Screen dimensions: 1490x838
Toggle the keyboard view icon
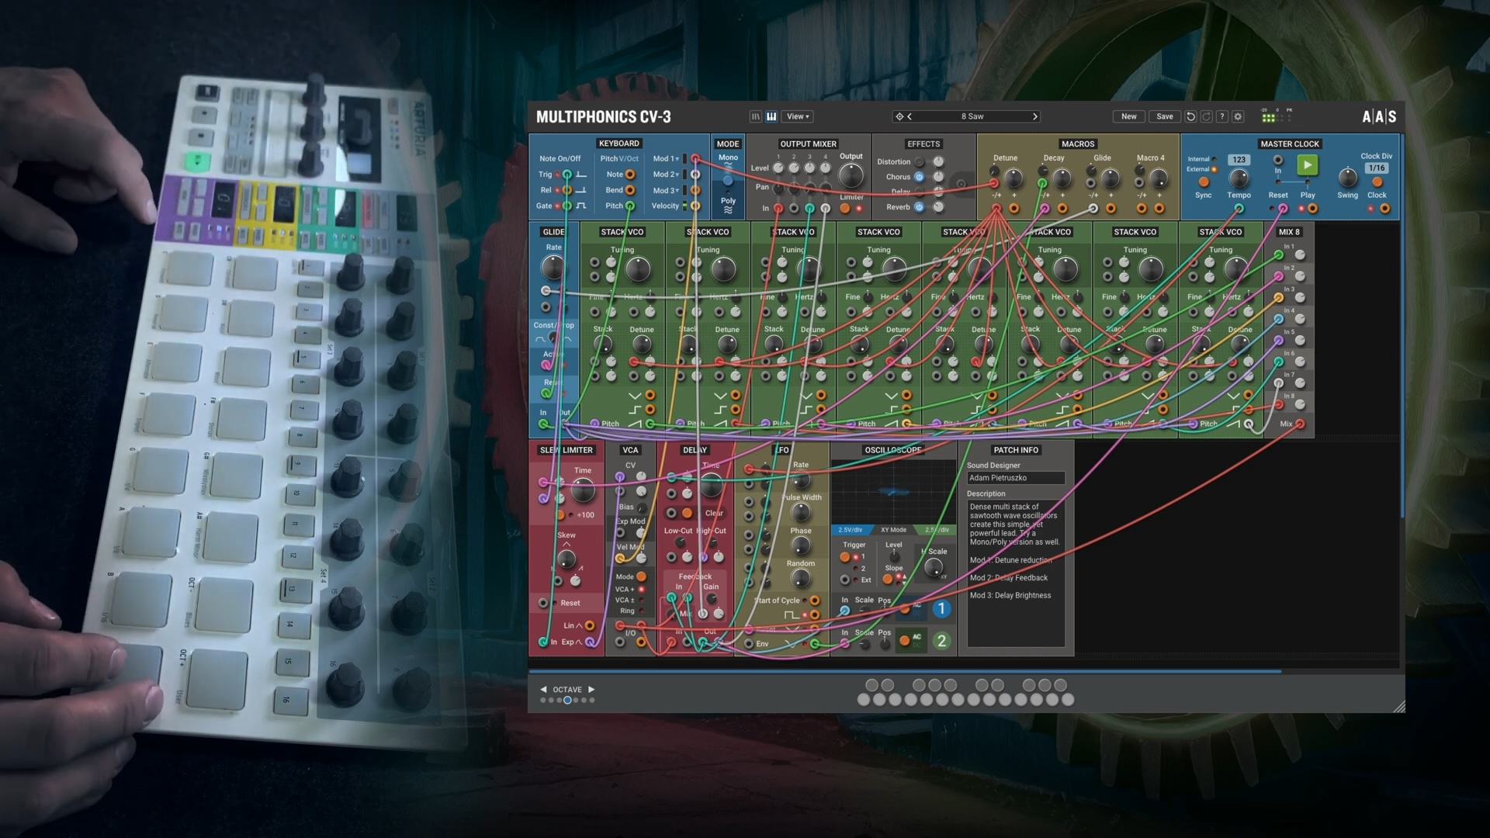click(x=771, y=116)
